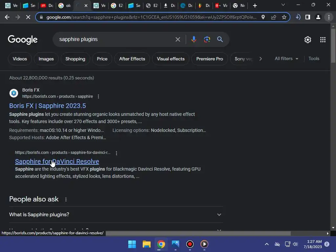Submit search with magnifier icon
Screen dimensions: 336x252
[x=220, y=39]
